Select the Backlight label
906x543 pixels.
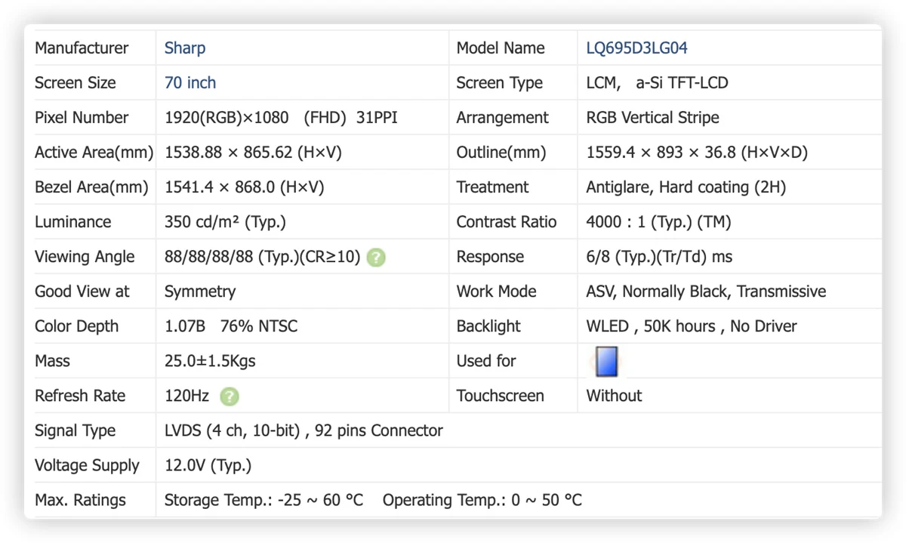tap(488, 325)
